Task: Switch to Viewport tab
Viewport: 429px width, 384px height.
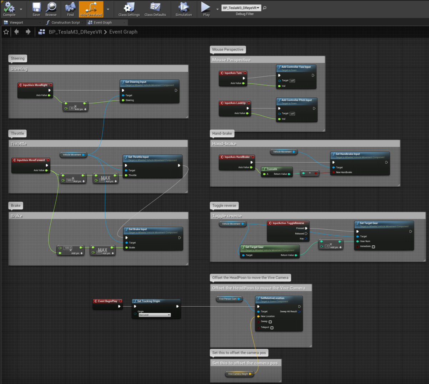Action: click(x=16, y=22)
